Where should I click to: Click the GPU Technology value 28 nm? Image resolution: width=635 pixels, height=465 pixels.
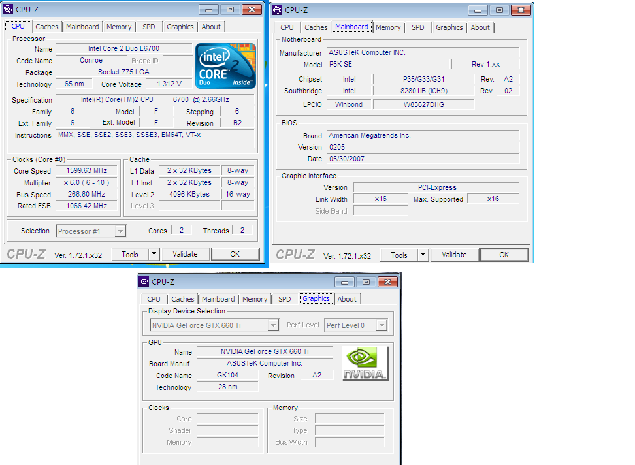[x=227, y=387]
